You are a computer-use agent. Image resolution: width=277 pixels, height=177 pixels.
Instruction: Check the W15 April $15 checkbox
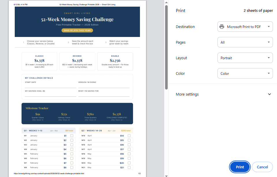(129, 140)
